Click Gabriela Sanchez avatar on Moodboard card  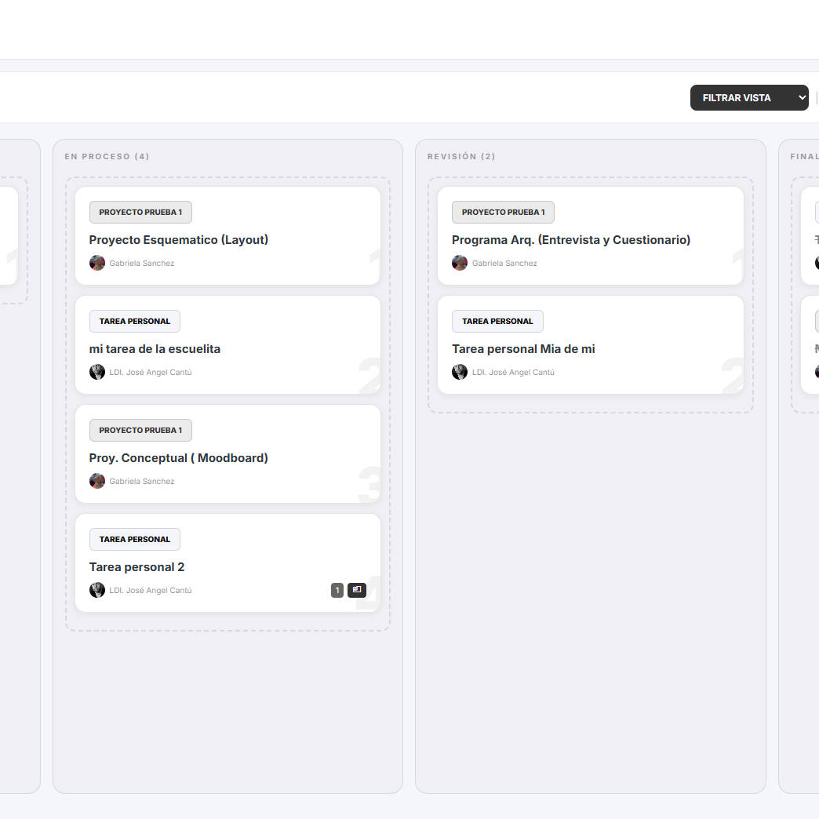(x=97, y=481)
